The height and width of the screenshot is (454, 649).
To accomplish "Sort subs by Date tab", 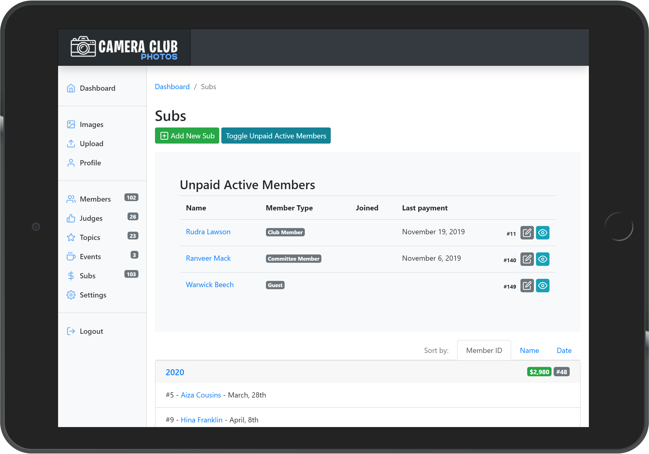I will tap(564, 351).
